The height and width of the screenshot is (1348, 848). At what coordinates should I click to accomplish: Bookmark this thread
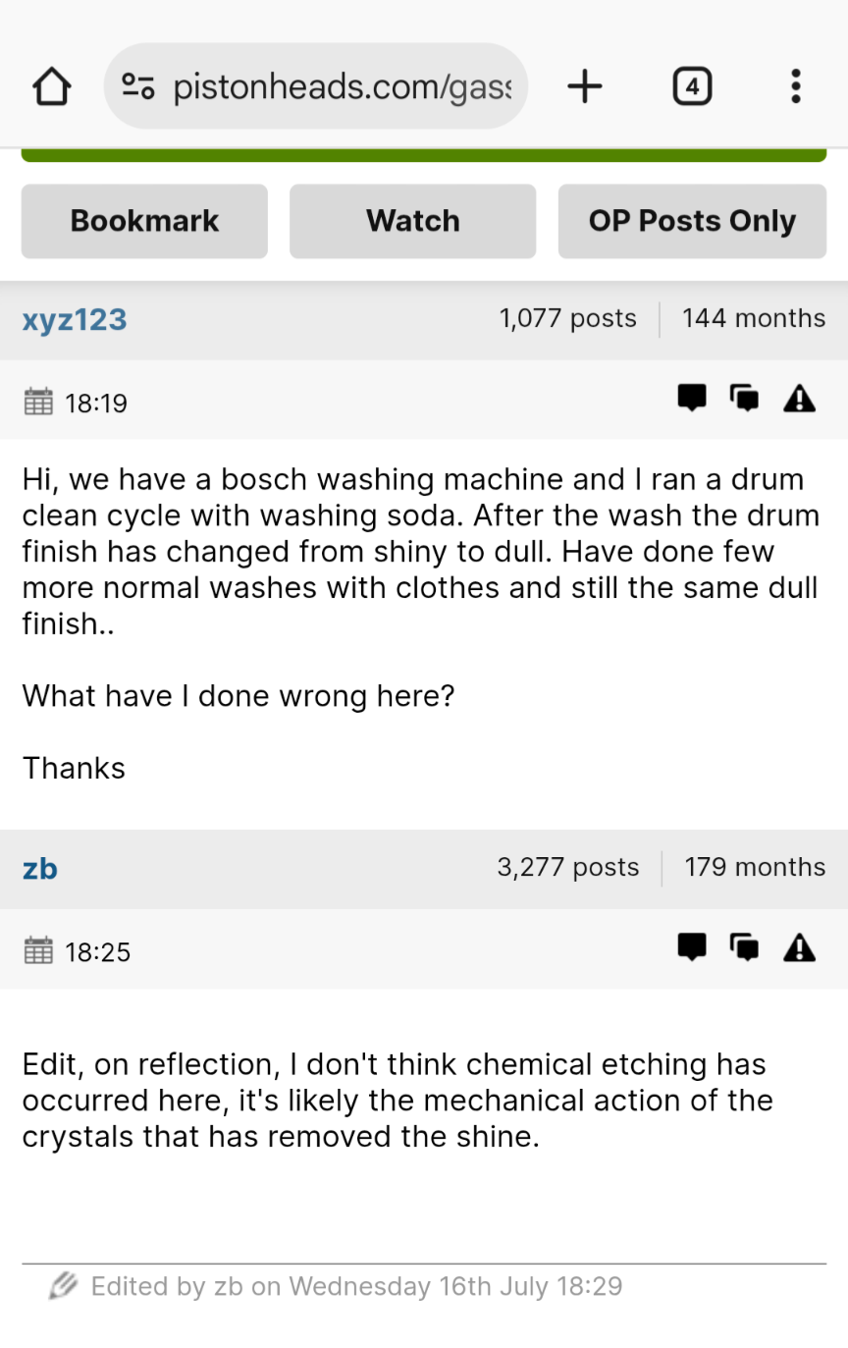144,221
